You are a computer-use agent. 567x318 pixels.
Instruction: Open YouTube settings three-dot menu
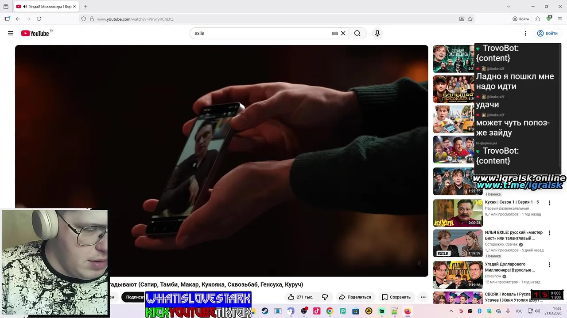tap(525, 33)
